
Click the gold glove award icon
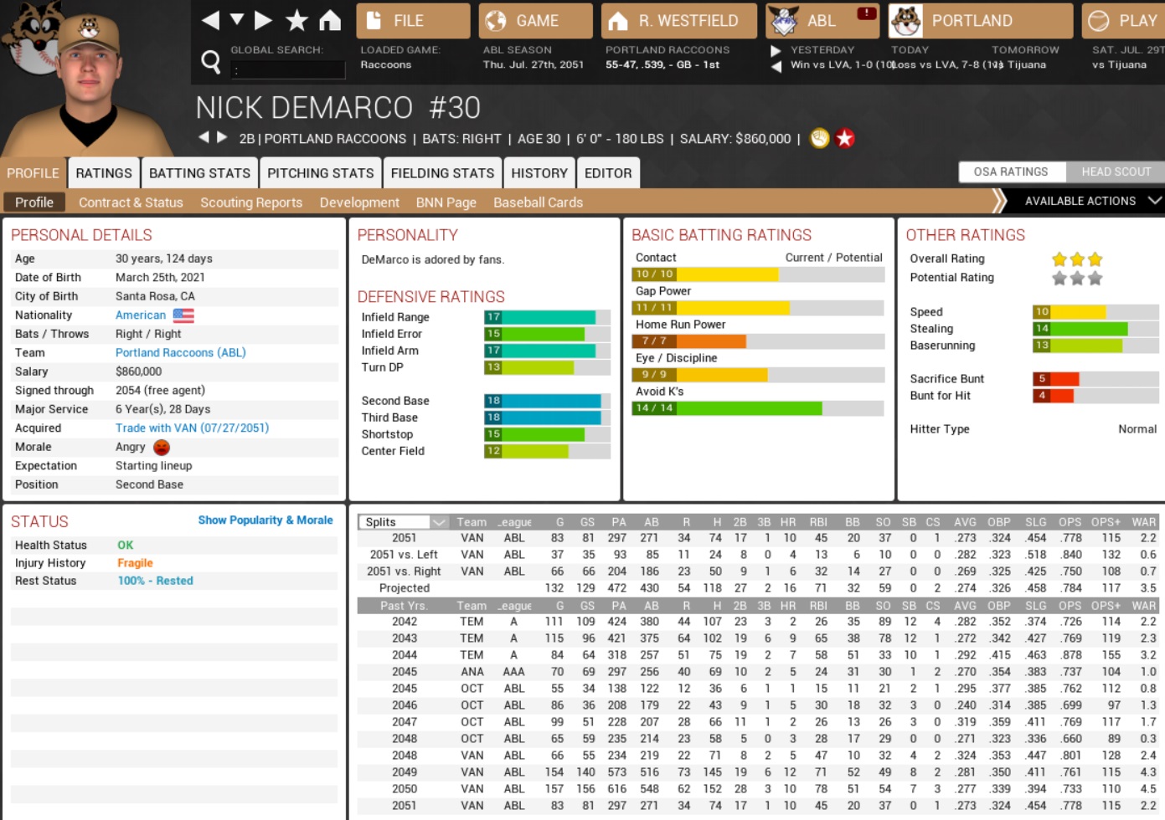pyautogui.click(x=819, y=139)
